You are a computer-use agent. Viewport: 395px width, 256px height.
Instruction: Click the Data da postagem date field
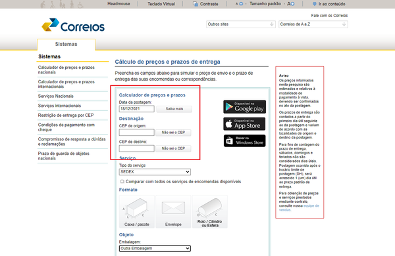pyautogui.click(x=137, y=109)
